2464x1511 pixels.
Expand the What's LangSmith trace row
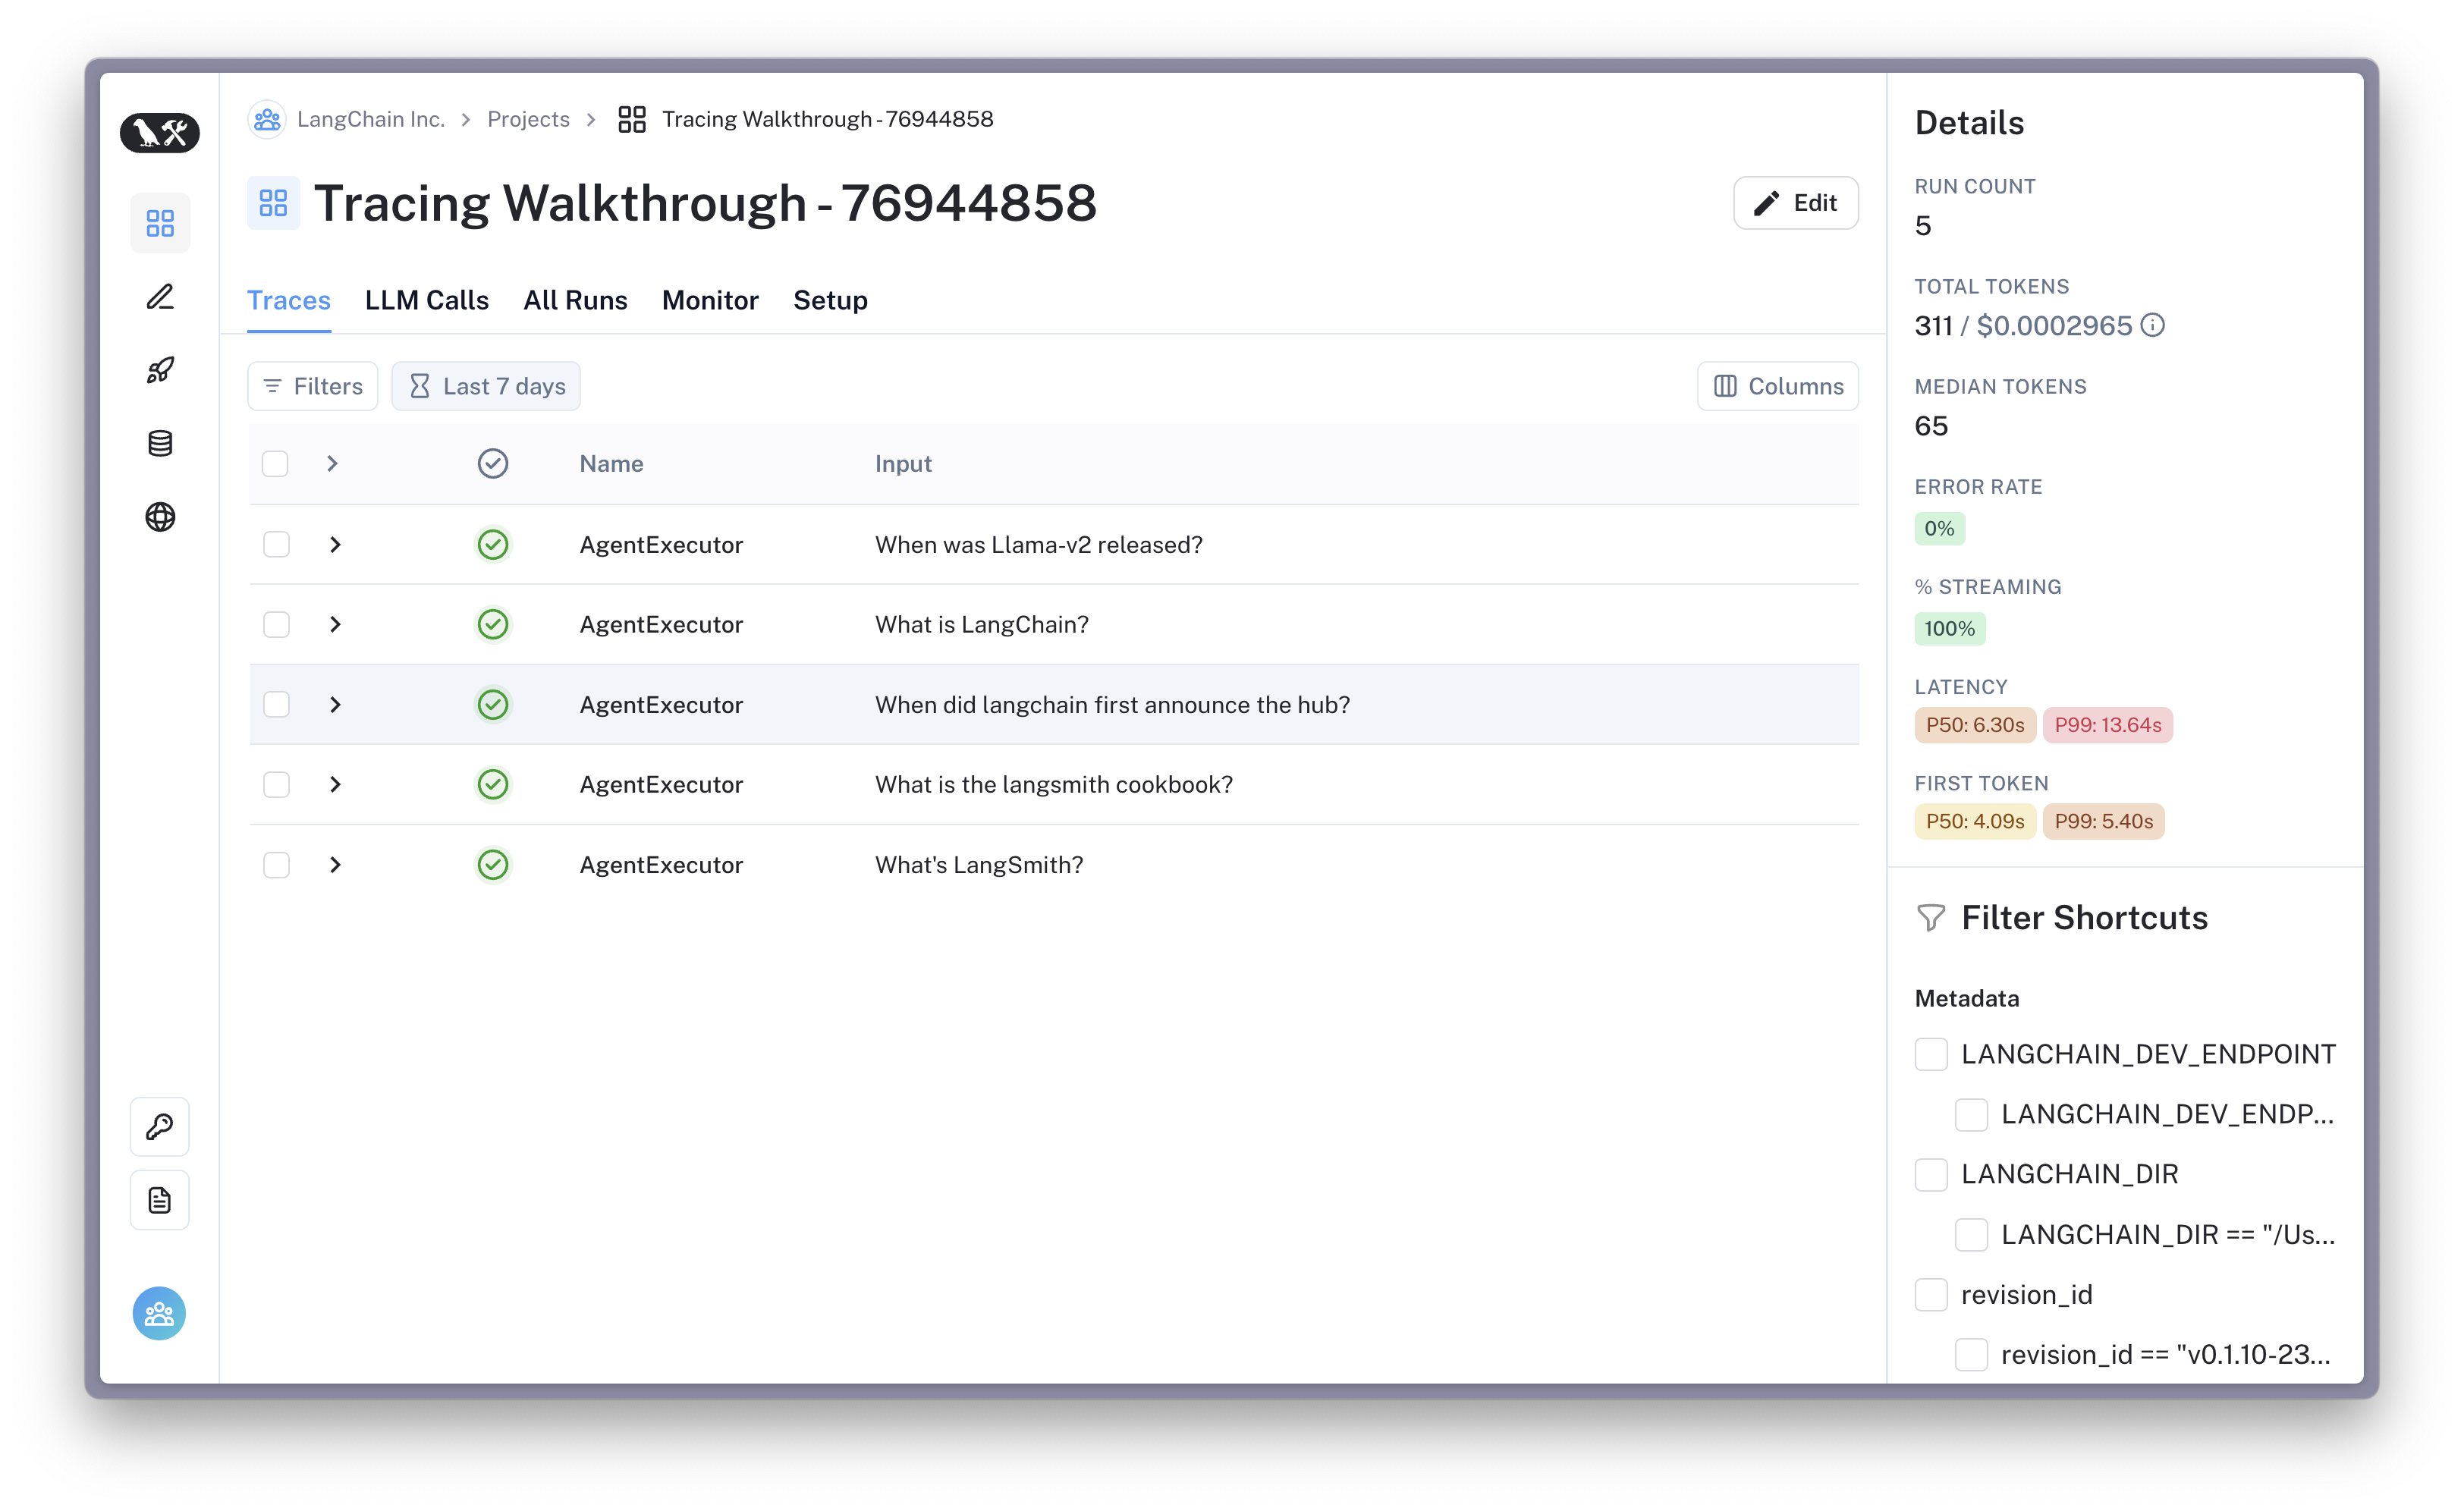pyautogui.click(x=335, y=865)
